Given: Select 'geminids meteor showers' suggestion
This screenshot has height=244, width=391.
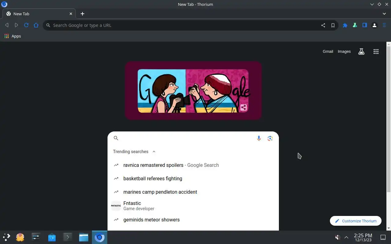Looking at the screenshot, I should [193, 220].
